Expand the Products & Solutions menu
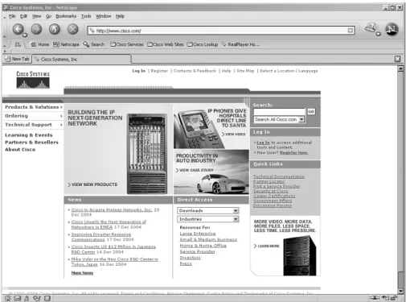This screenshot has height=302, width=406. point(33,107)
